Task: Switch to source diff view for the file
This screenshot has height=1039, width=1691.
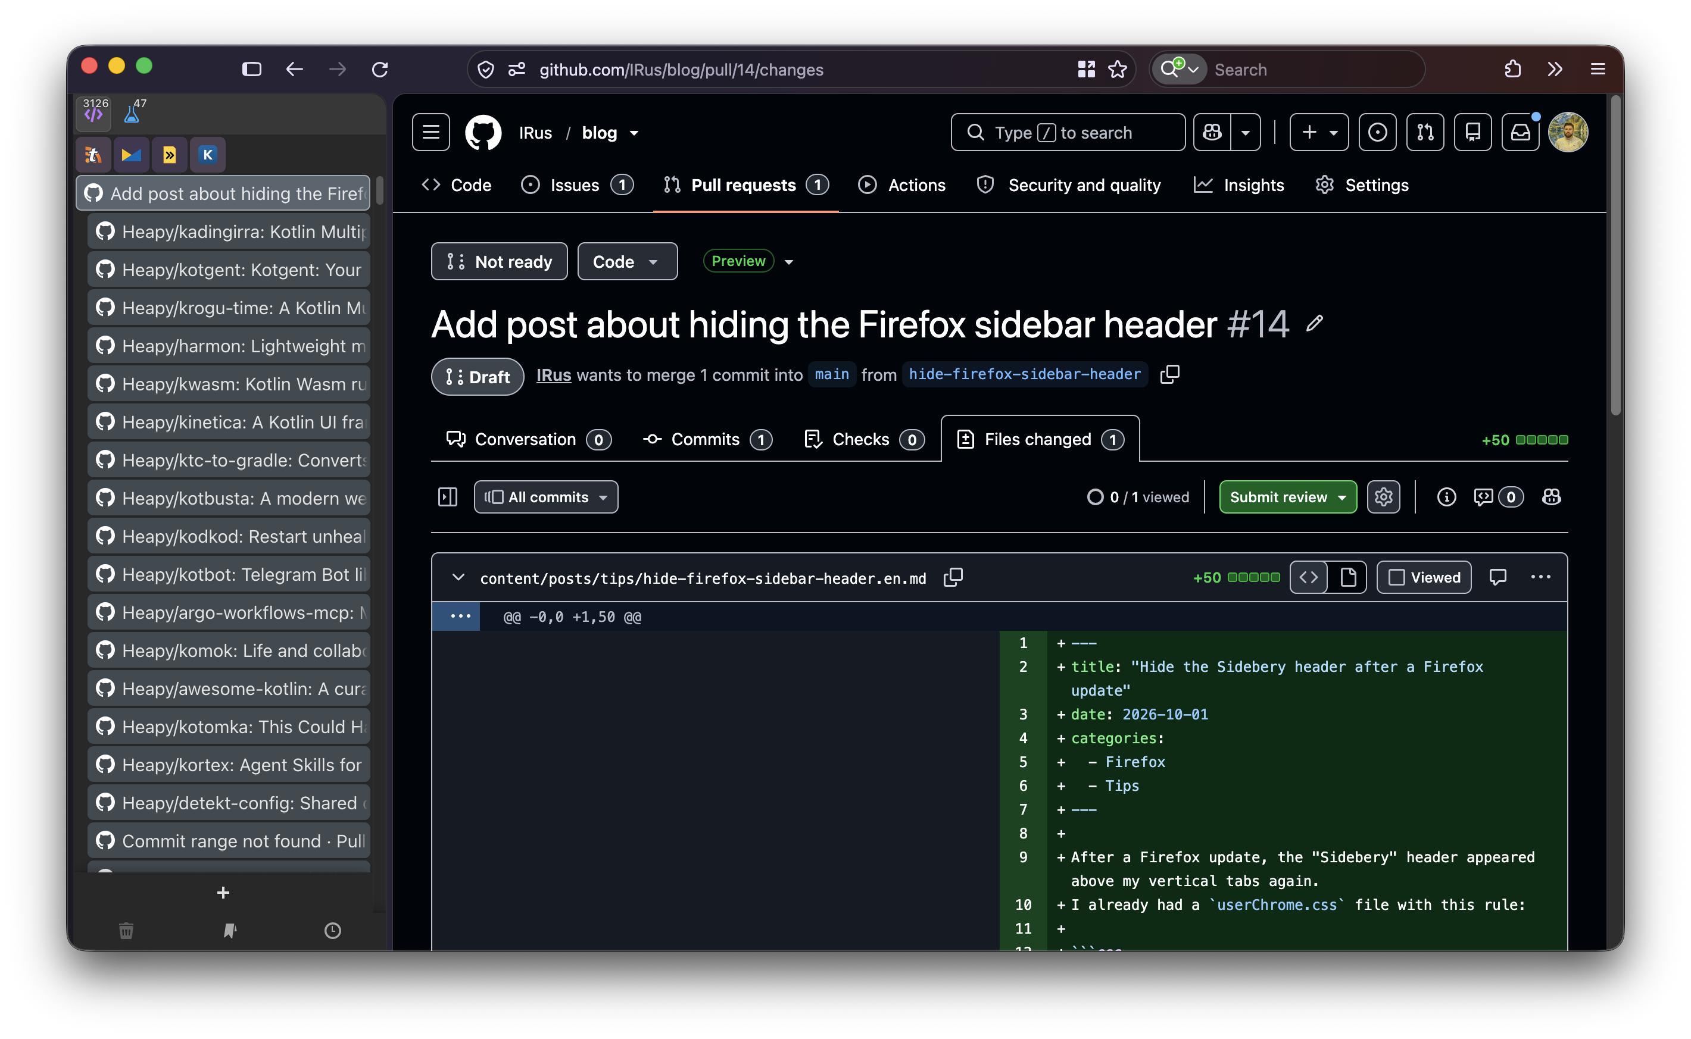Action: (x=1309, y=577)
